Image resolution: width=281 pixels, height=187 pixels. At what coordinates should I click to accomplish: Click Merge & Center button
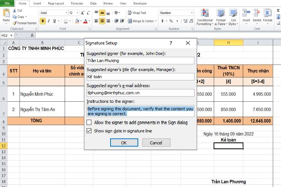pyautogui.click(x=140, y=21)
